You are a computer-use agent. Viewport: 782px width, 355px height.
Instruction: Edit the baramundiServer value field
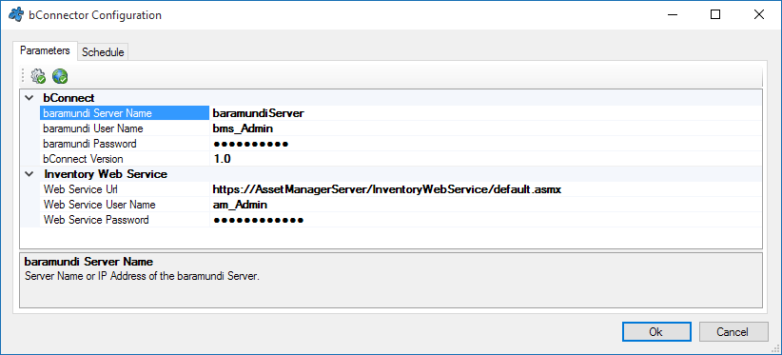(x=486, y=113)
